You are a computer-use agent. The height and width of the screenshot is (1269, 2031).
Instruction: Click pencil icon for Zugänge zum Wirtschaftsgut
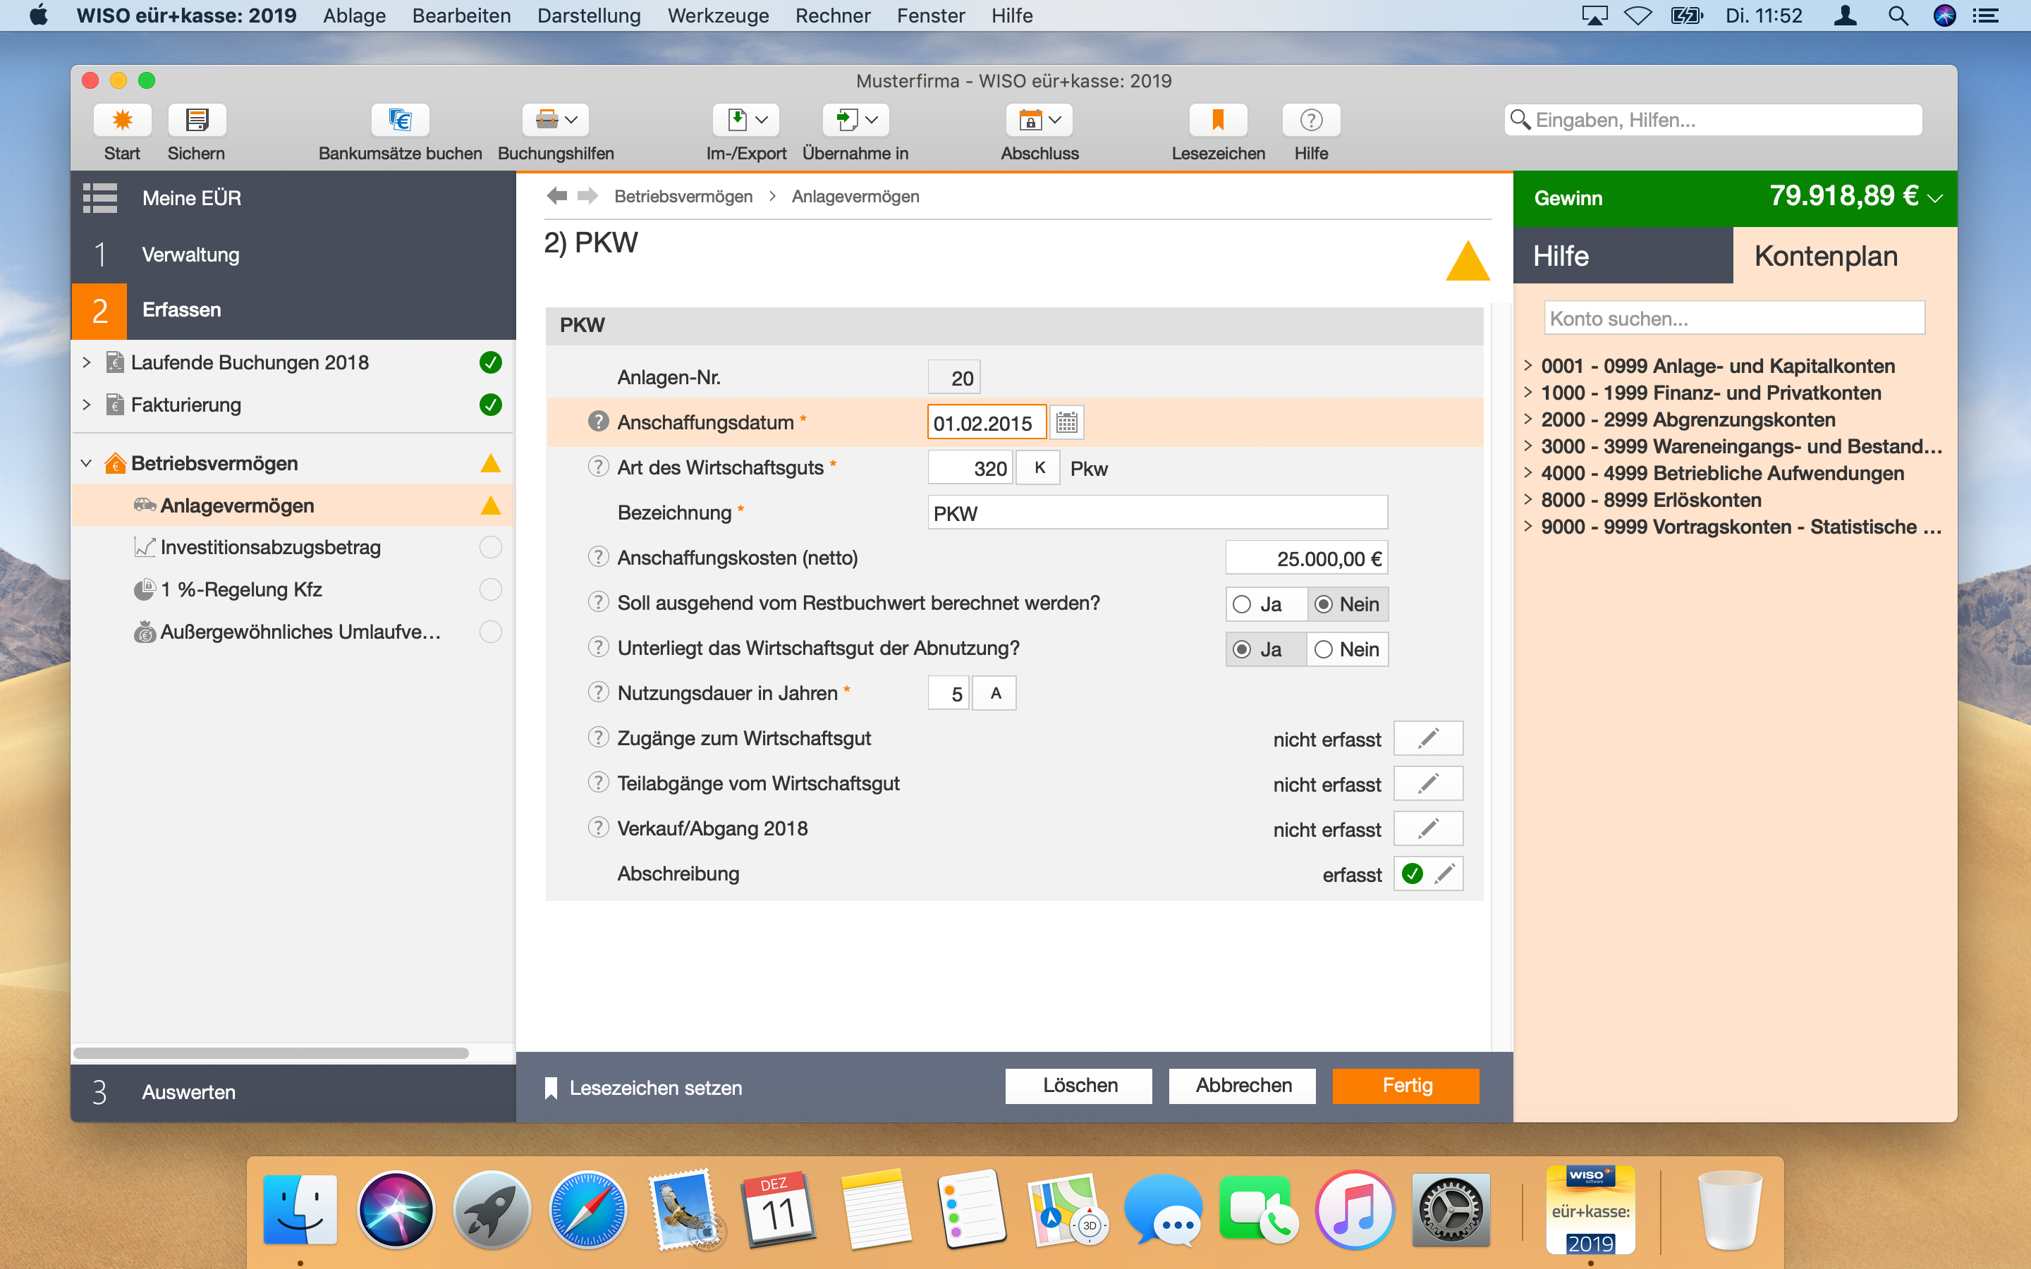(1427, 739)
